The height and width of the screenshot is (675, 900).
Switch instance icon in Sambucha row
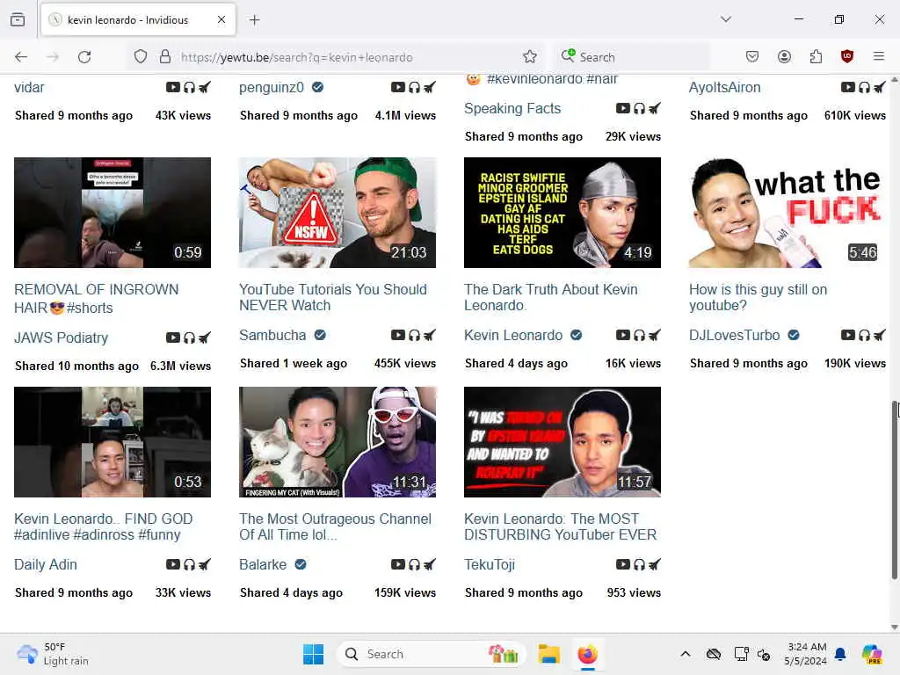point(430,335)
